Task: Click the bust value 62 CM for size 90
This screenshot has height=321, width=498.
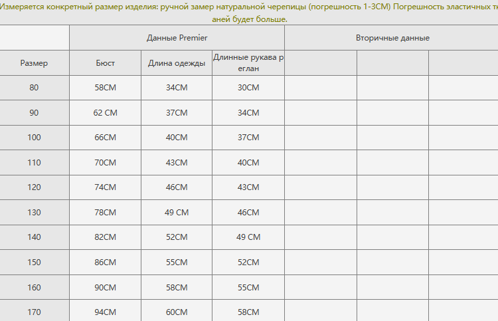Action: click(105, 113)
